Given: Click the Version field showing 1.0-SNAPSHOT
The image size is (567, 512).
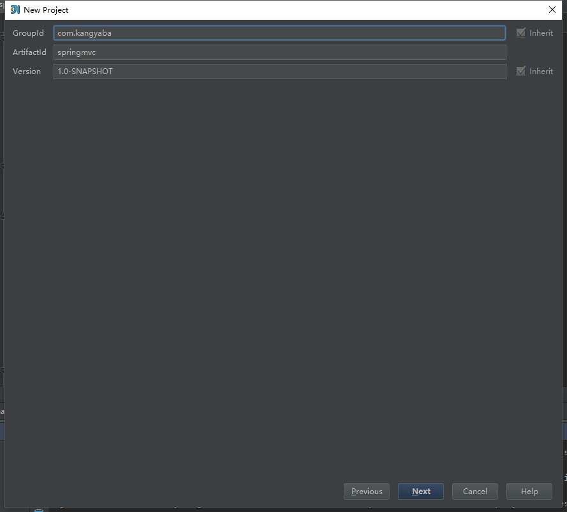Looking at the screenshot, I should pyautogui.click(x=279, y=72).
